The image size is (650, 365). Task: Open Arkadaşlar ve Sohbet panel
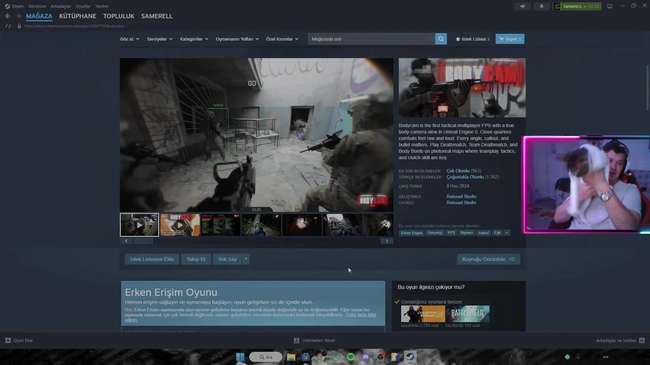tap(620, 340)
